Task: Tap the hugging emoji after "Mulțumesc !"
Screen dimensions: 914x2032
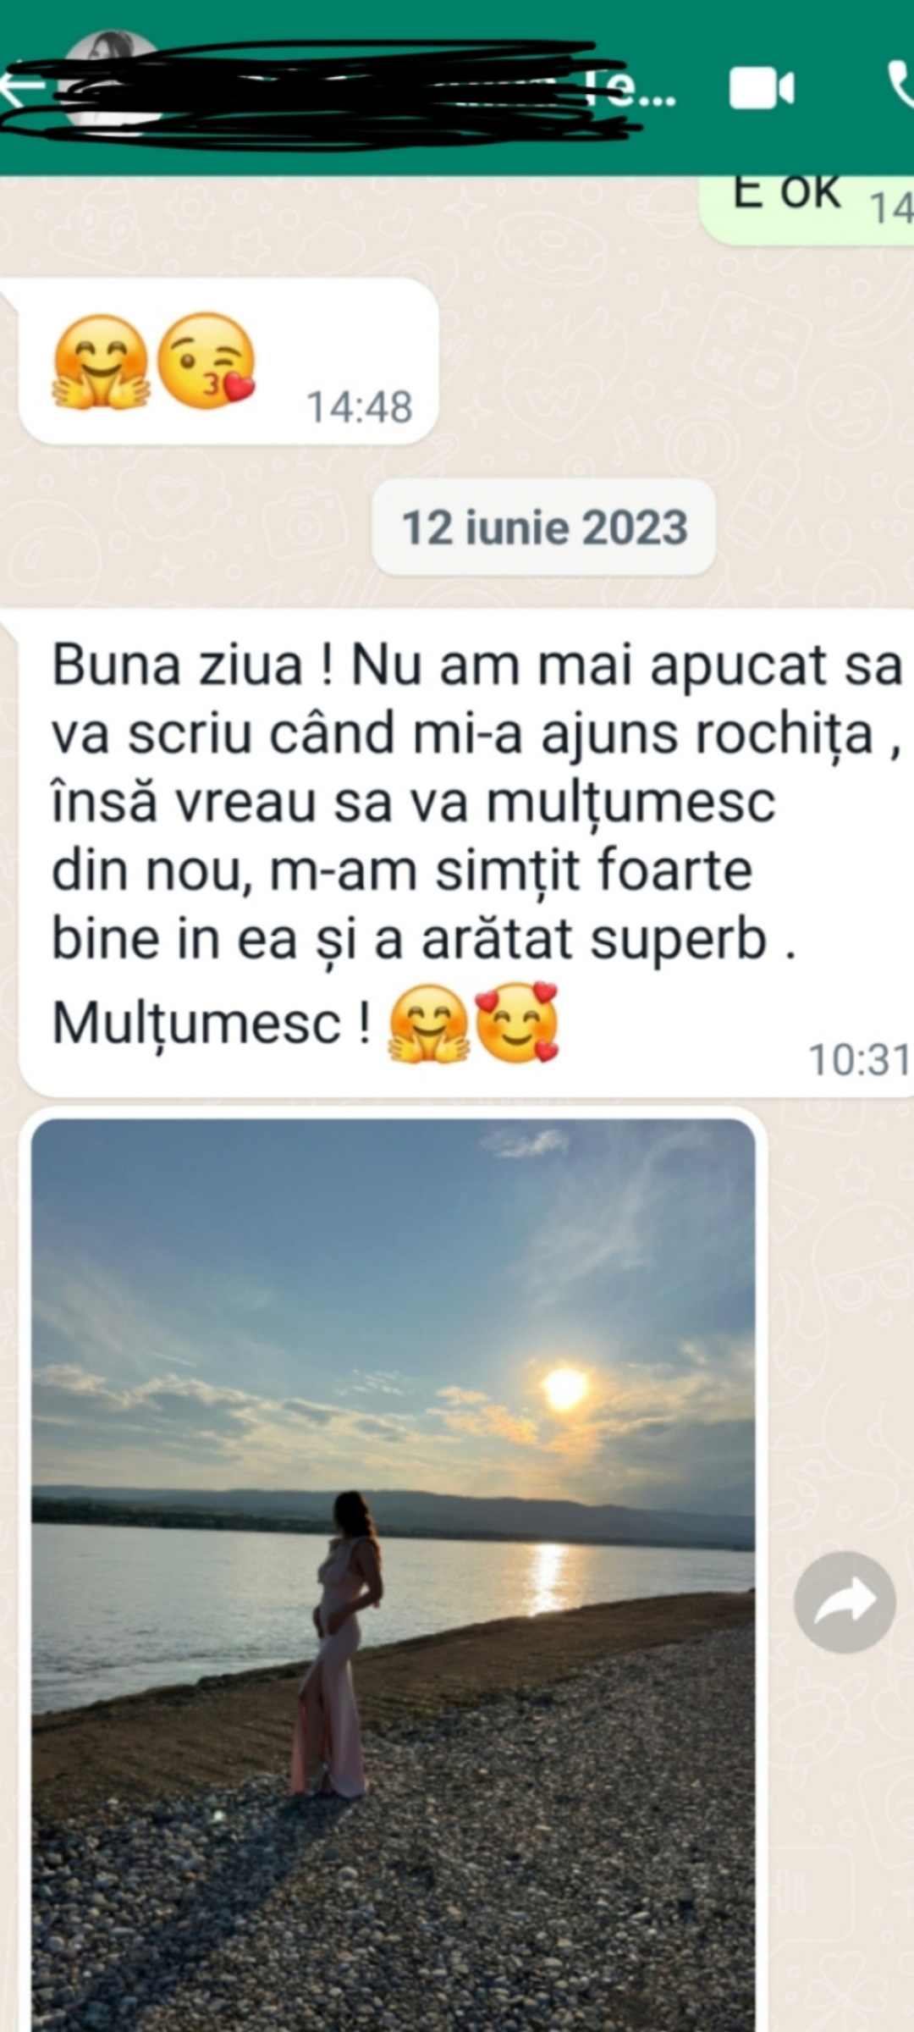Action: pos(427,1023)
